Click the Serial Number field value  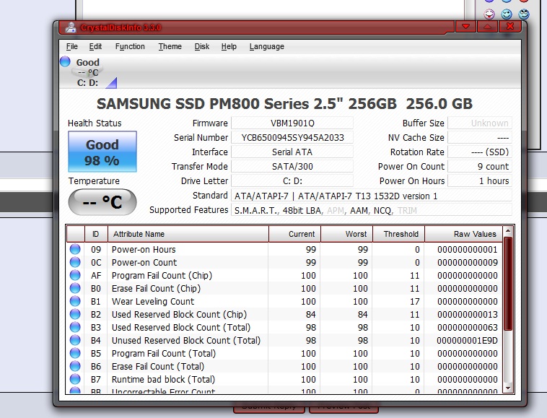[292, 137]
